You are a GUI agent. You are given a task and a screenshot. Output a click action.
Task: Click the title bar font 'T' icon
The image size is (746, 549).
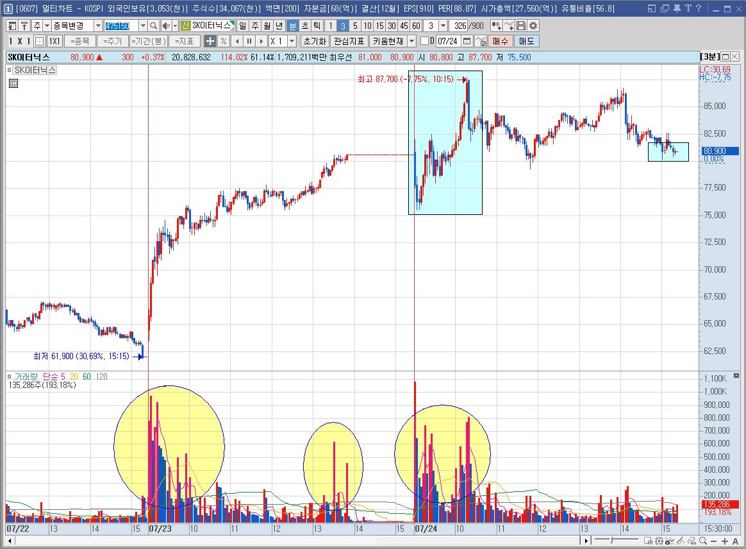click(x=688, y=8)
